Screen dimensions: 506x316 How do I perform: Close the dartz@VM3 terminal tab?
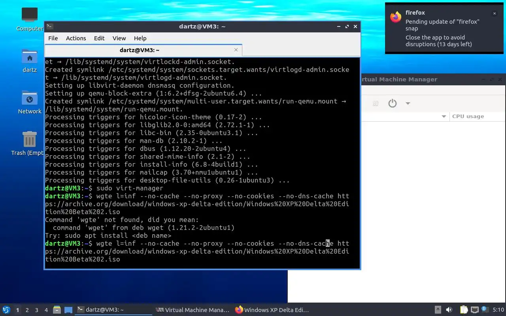pos(236,50)
